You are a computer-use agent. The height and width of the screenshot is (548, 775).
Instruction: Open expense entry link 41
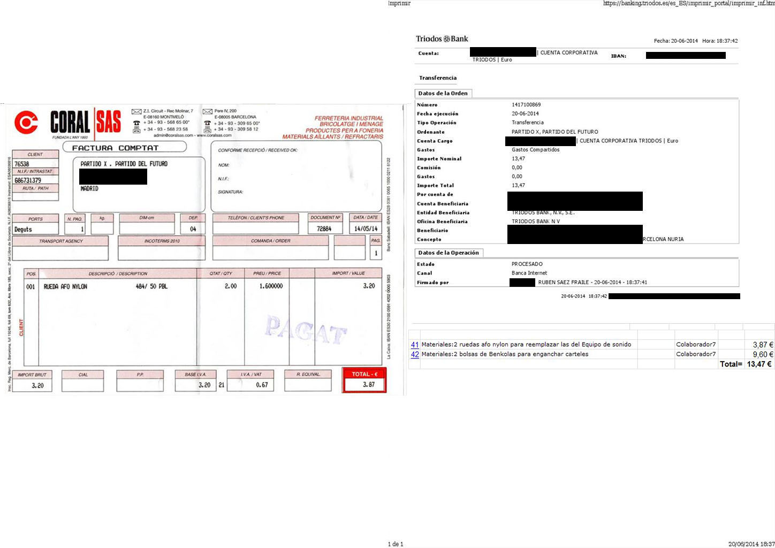(415, 345)
